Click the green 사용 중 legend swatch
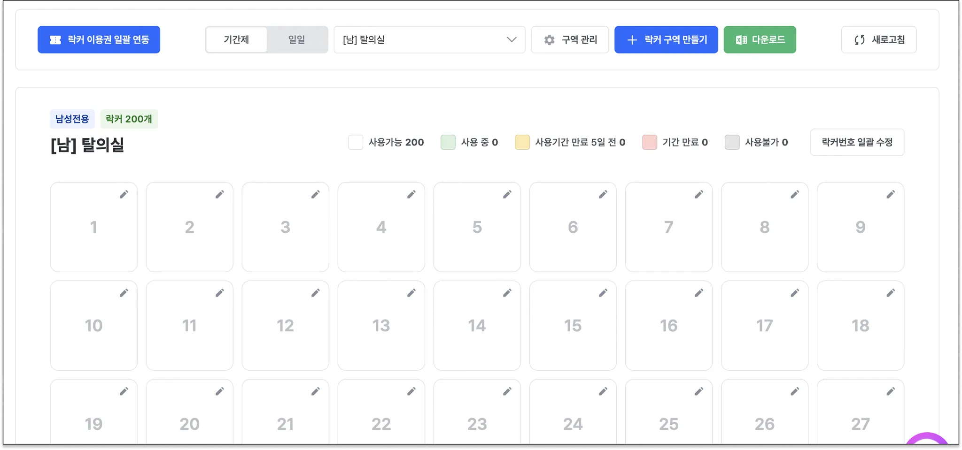This screenshot has height=450, width=962. (x=448, y=142)
